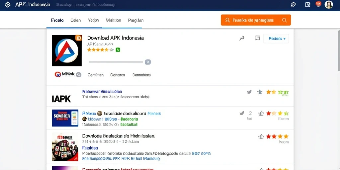Click orange badge on app icon corner
Viewport: 340px width, 170px height.
click(78, 38)
